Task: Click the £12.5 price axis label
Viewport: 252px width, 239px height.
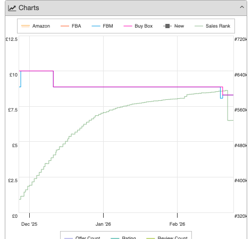Action: (x=12, y=39)
